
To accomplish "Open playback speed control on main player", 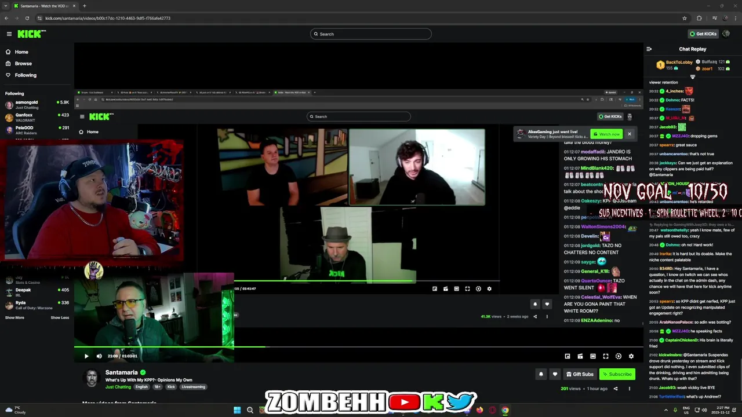I will click(x=619, y=356).
